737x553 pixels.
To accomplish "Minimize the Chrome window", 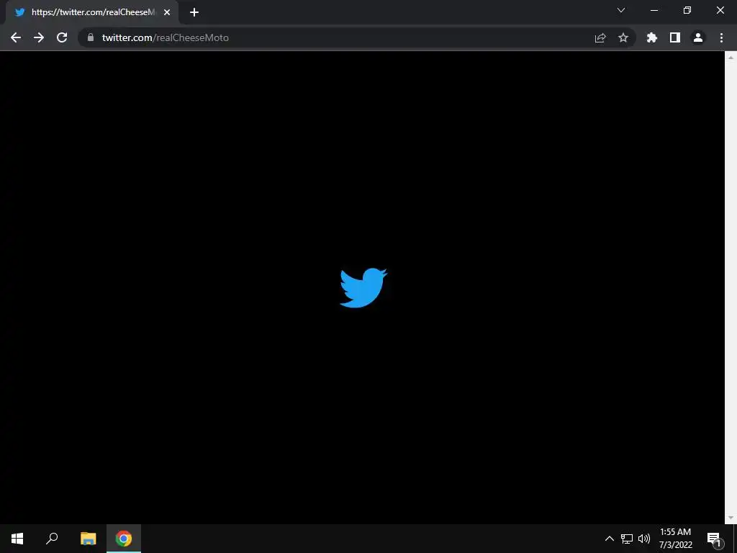I will point(654,10).
